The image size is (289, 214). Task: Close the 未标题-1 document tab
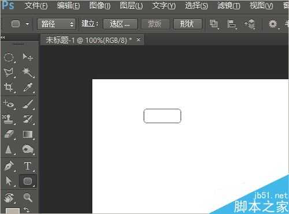[x=138, y=40]
